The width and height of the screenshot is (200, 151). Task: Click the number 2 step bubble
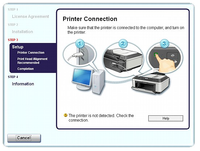click(123, 44)
